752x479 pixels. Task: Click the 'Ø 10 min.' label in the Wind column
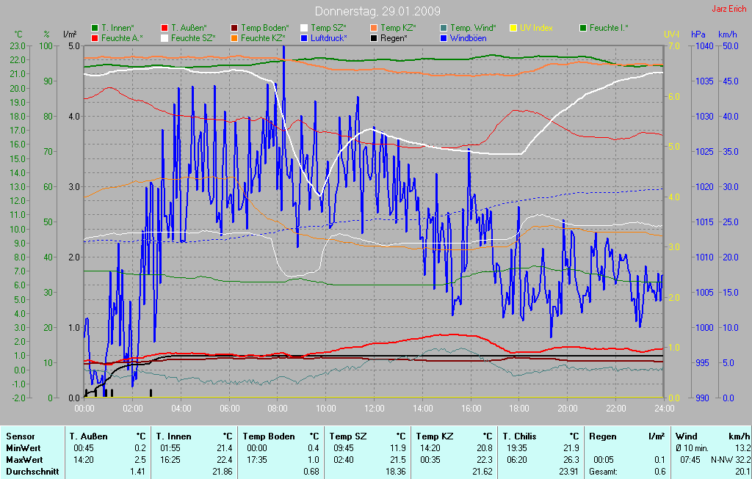(693, 448)
